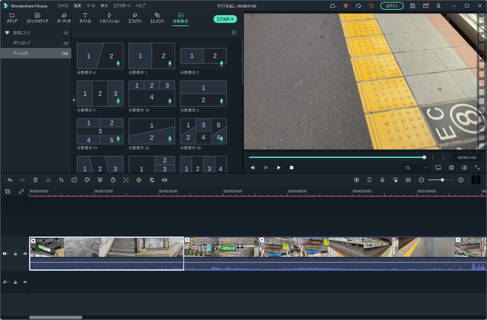Toggle lock on video track 1

[16, 254]
